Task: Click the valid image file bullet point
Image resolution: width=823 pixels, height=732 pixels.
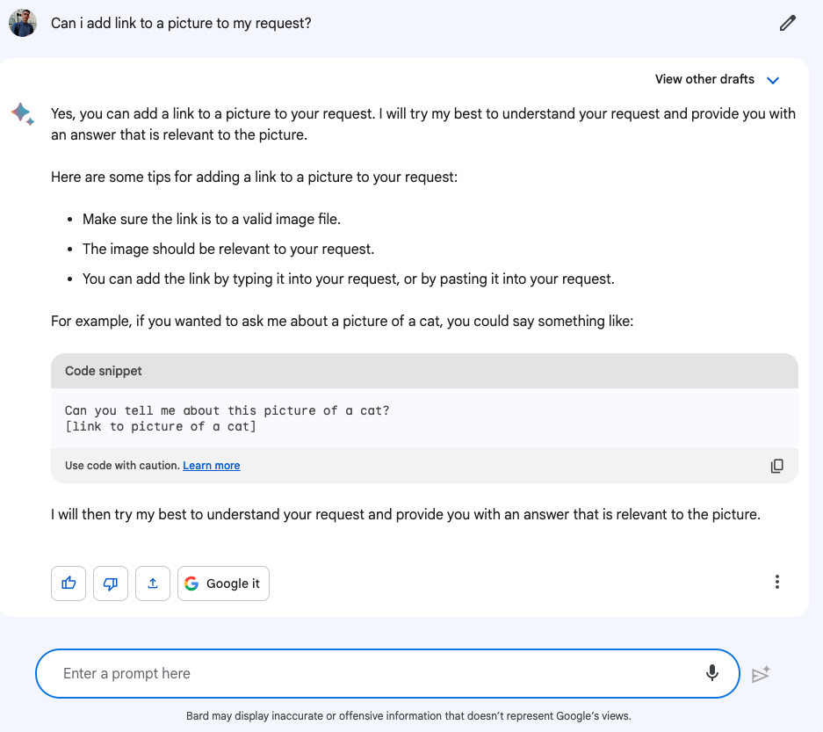Action: [x=211, y=219]
